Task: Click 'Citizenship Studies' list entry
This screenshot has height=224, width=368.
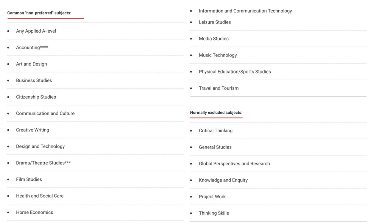Action: point(36,97)
